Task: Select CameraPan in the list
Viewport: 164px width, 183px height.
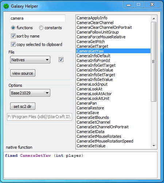Action: pyautogui.click(x=113, y=103)
